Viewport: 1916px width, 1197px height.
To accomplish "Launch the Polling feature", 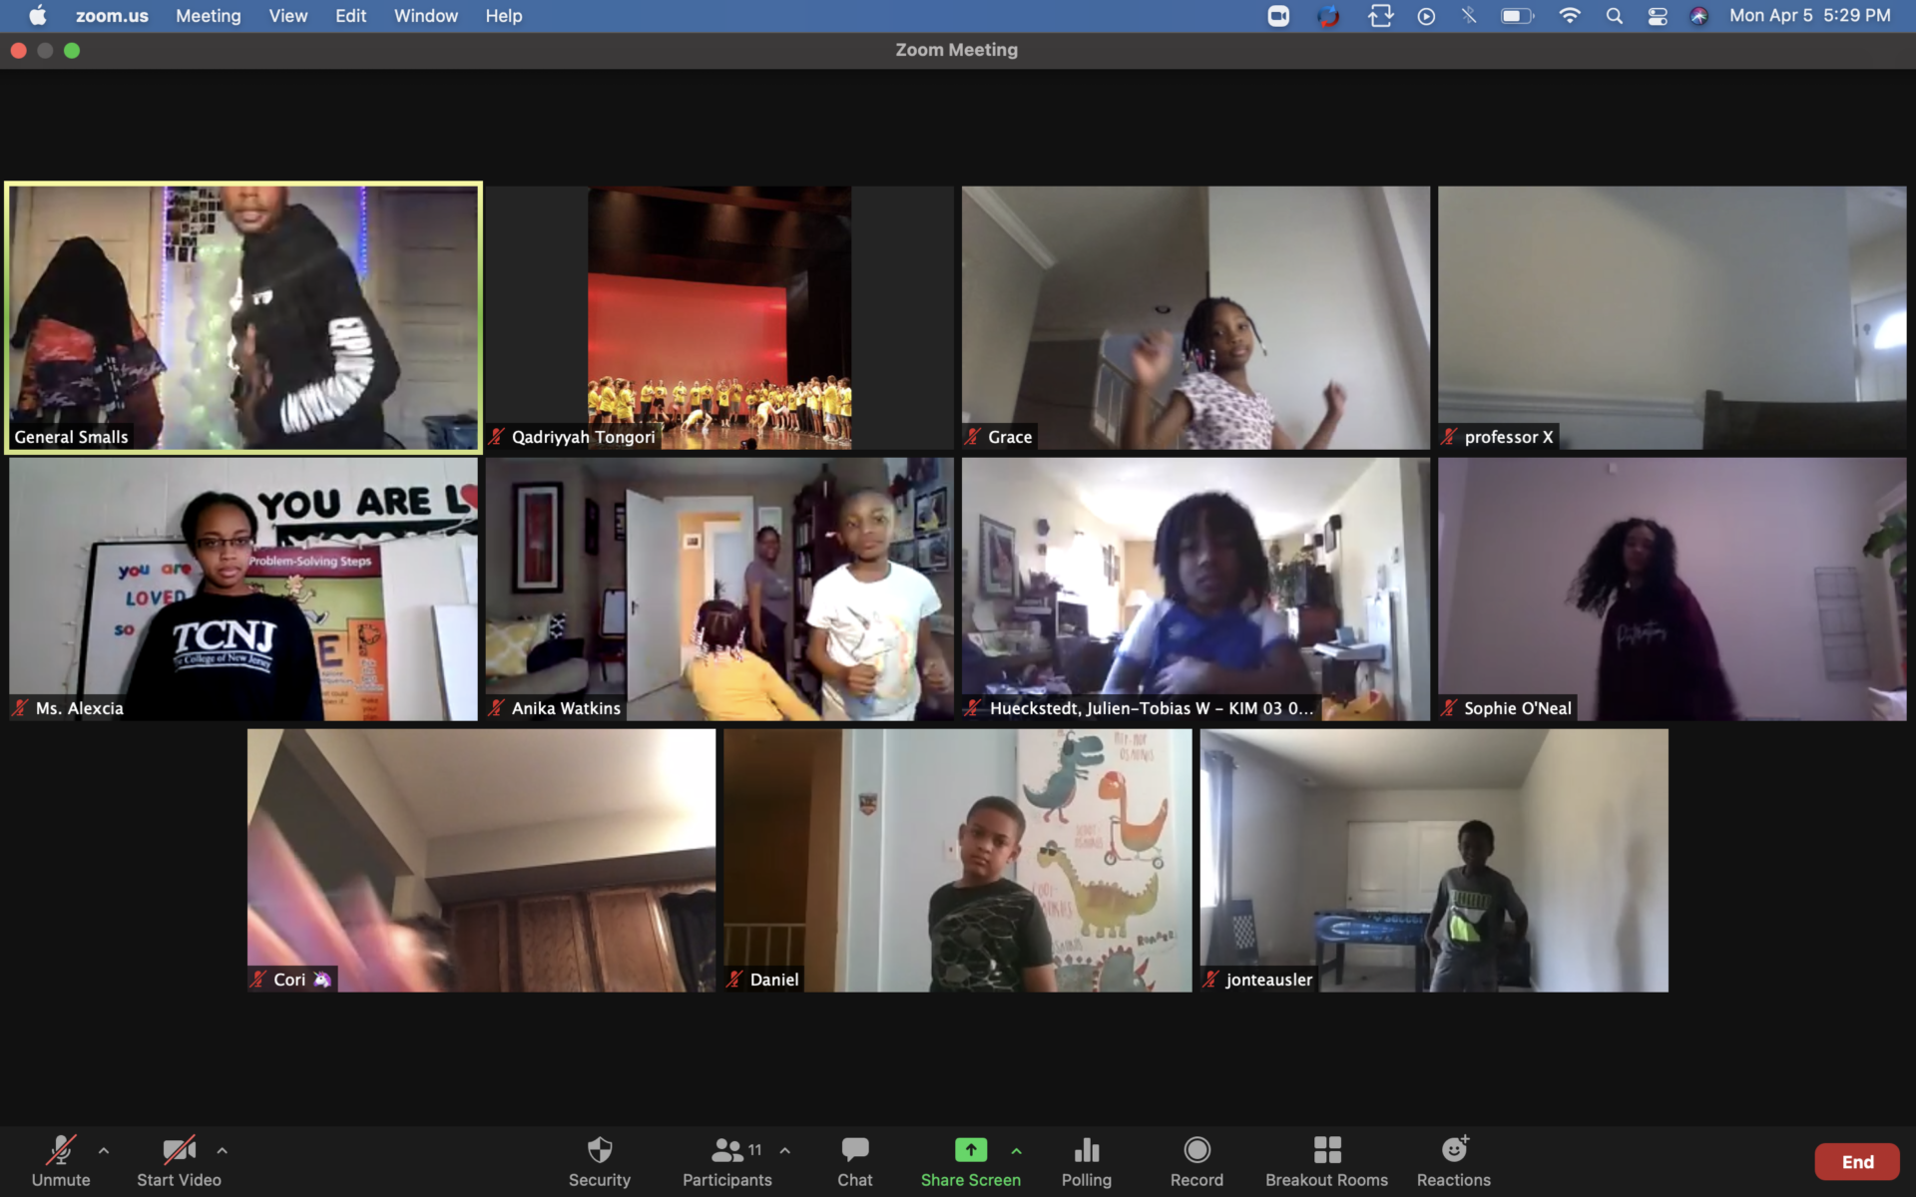I will click(1086, 1161).
